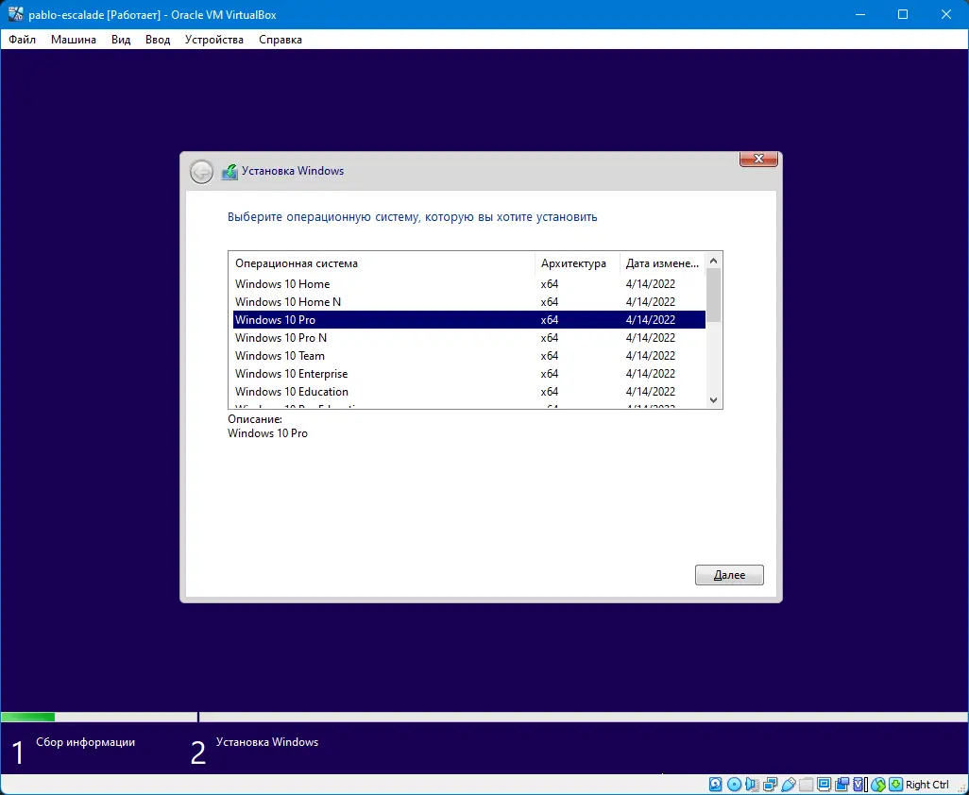Open the Машина menu
This screenshot has height=795, width=969.
click(74, 40)
